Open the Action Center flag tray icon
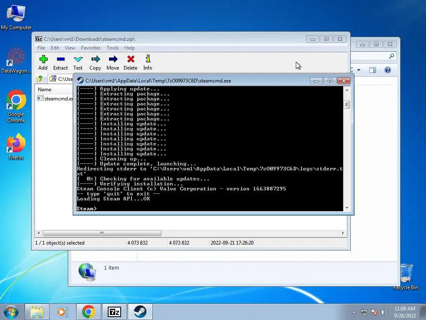 [x=374, y=312]
